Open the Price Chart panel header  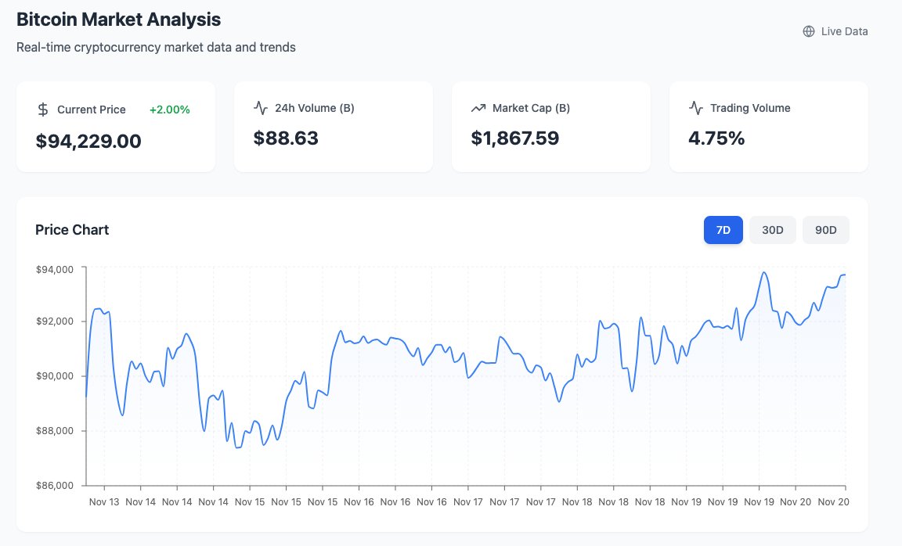(x=71, y=229)
